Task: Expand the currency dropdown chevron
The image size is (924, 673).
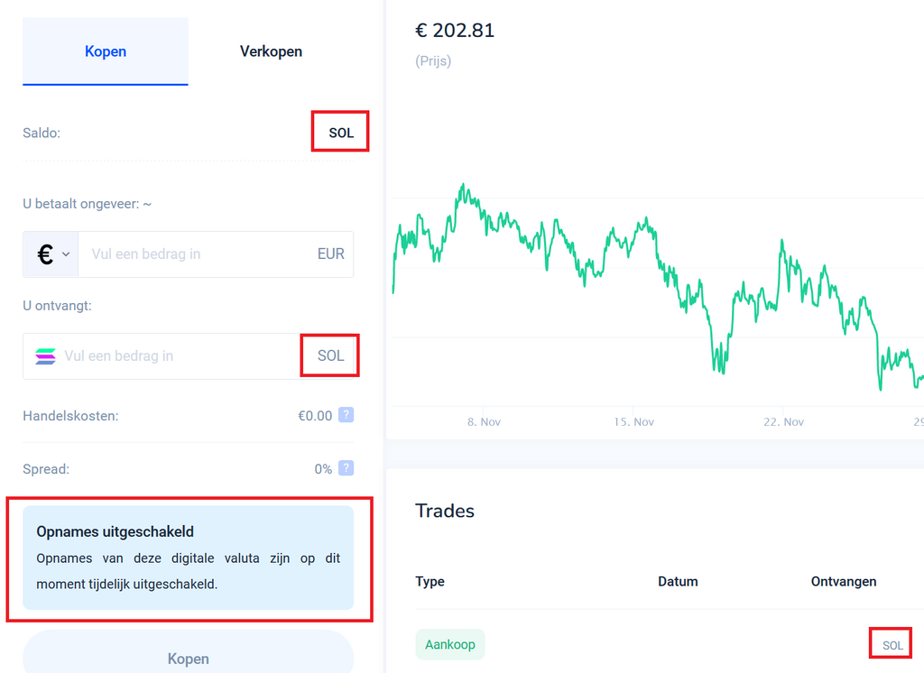Action: click(x=66, y=254)
